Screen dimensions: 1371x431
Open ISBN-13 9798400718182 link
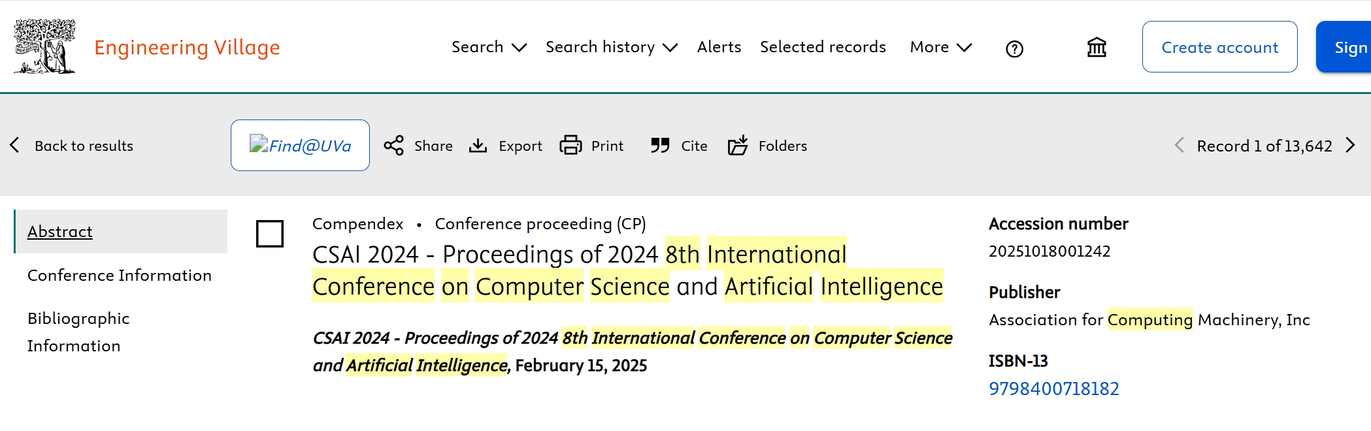point(1053,389)
